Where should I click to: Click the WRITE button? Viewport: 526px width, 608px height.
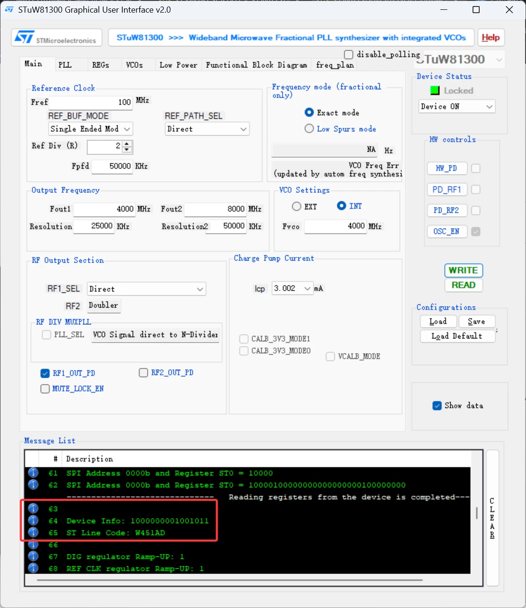pos(463,270)
